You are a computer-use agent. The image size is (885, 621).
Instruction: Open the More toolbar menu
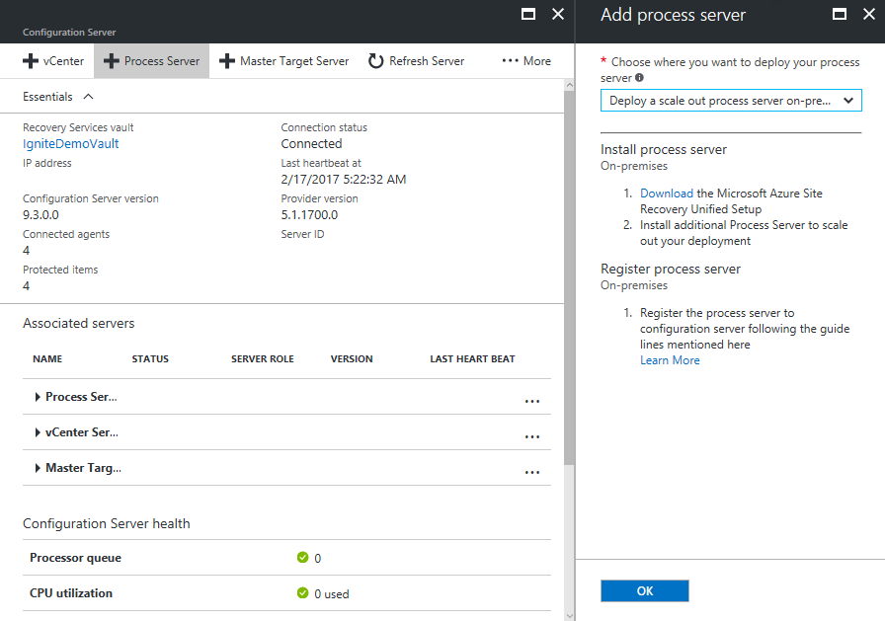tap(525, 60)
